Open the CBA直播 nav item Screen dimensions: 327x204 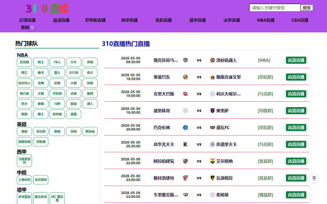pyautogui.click(x=300, y=20)
